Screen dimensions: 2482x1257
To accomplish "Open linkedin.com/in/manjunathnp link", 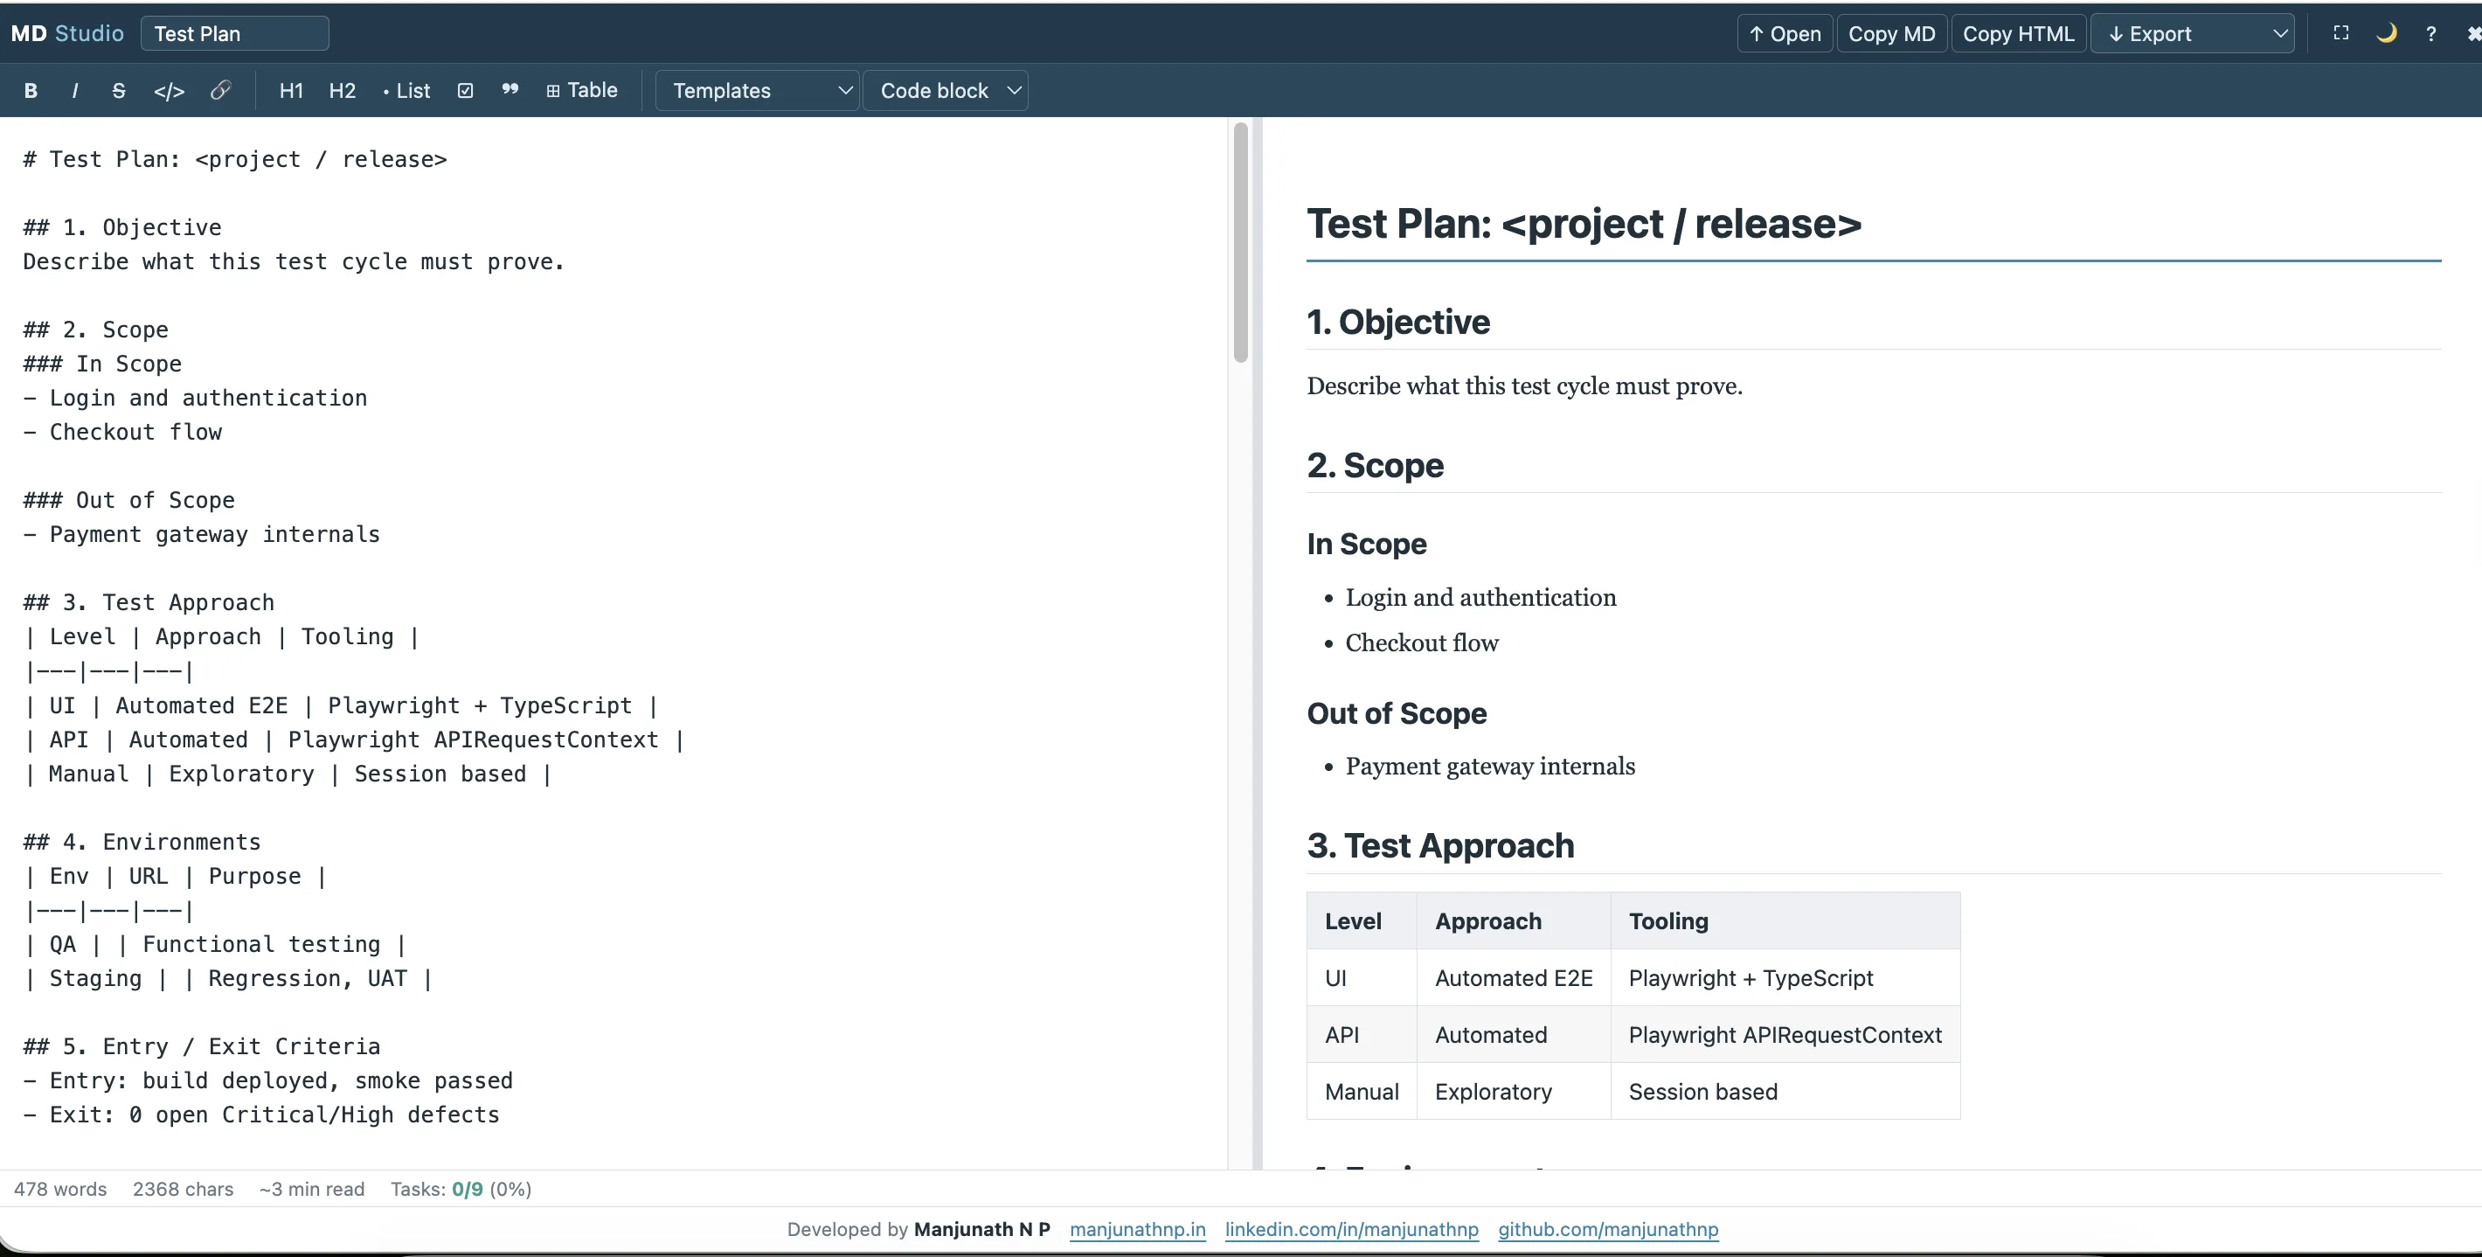I will 1351,1229.
